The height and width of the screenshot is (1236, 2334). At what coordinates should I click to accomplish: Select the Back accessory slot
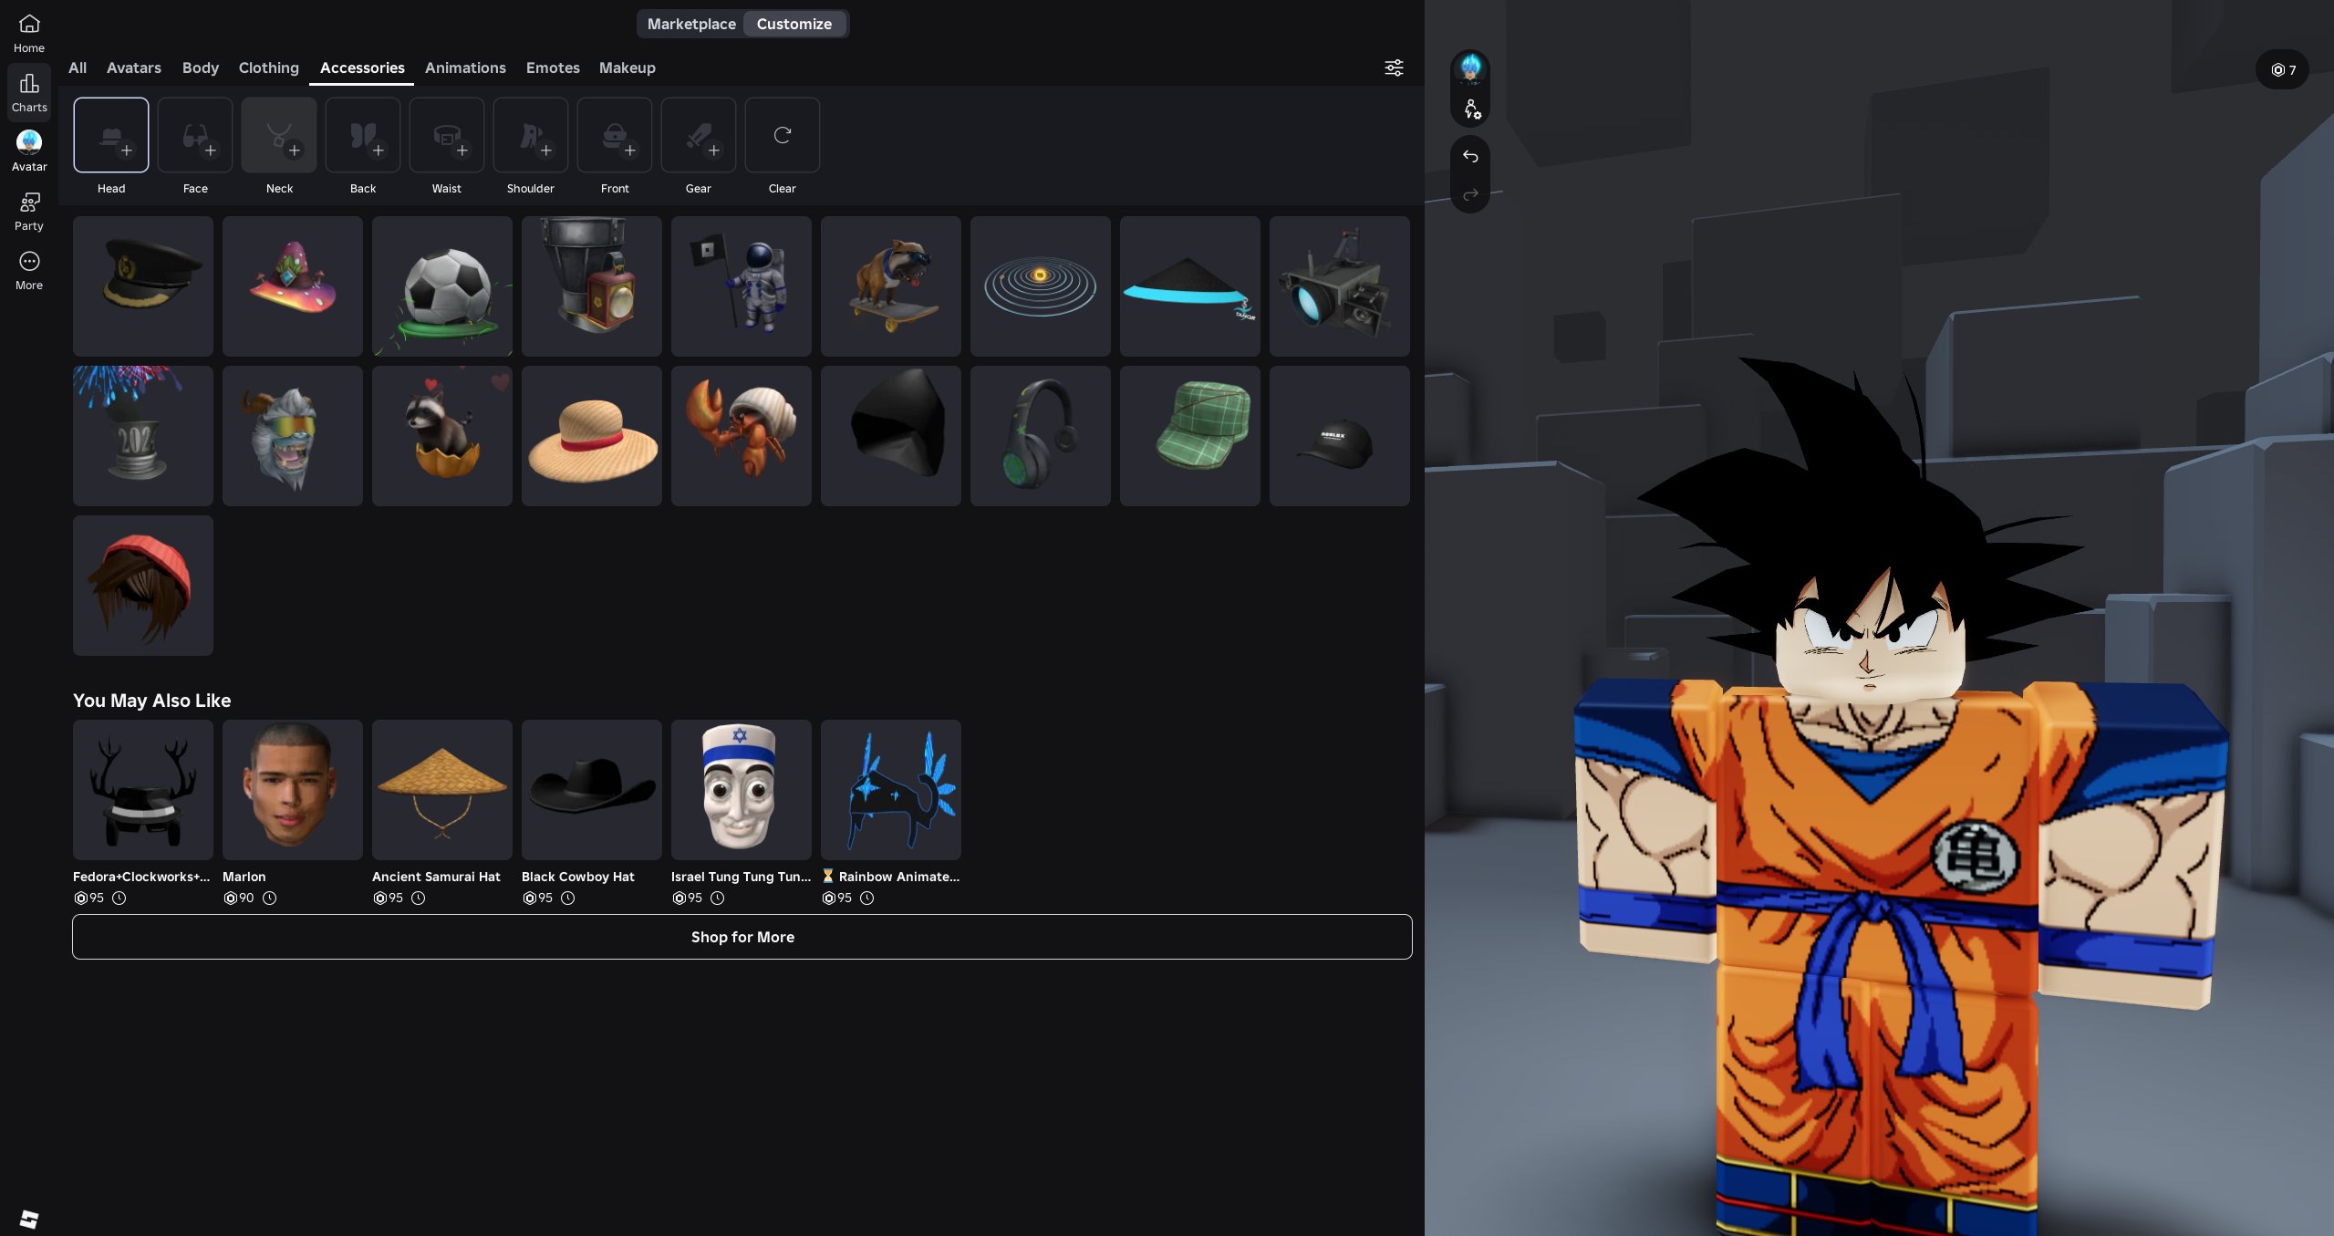[x=363, y=135]
